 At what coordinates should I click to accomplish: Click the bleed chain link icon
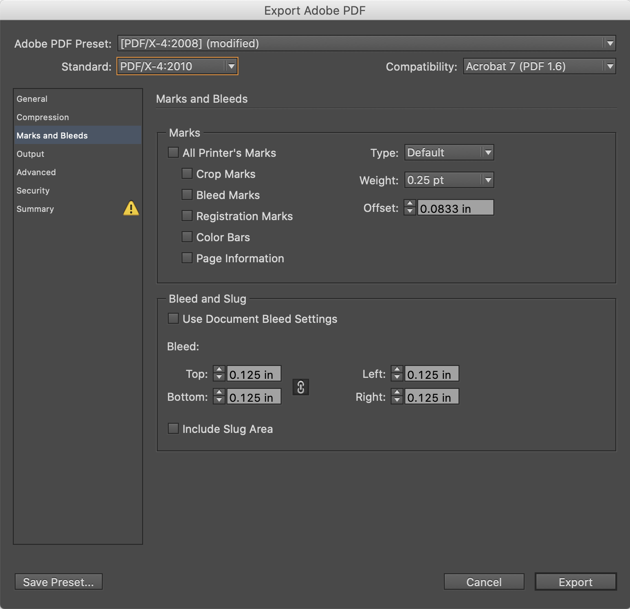(x=301, y=387)
